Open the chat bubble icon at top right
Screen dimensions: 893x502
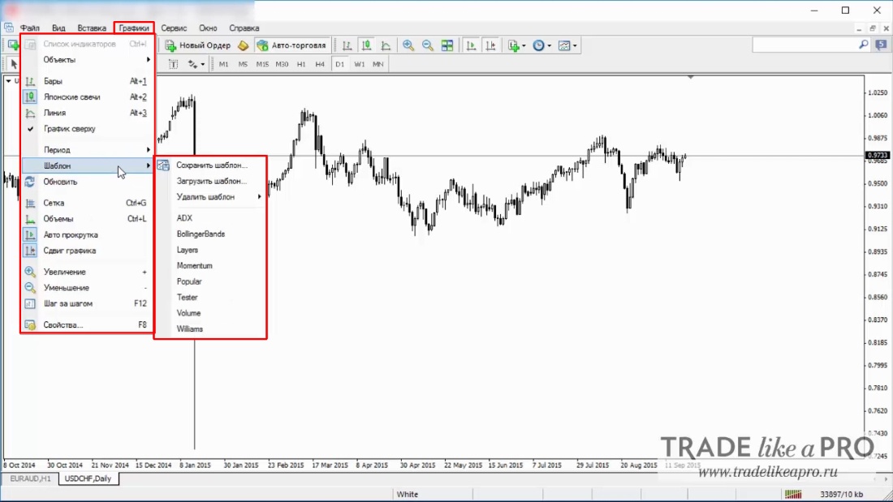(881, 45)
